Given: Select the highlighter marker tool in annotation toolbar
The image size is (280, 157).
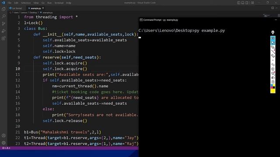Looking at the screenshot, I should click(x=273, y=47).
